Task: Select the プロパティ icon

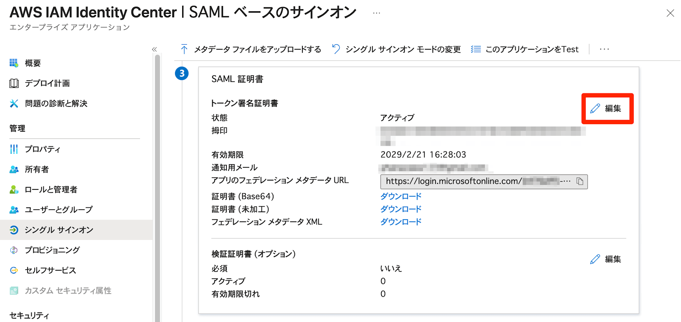Action: tap(14, 149)
